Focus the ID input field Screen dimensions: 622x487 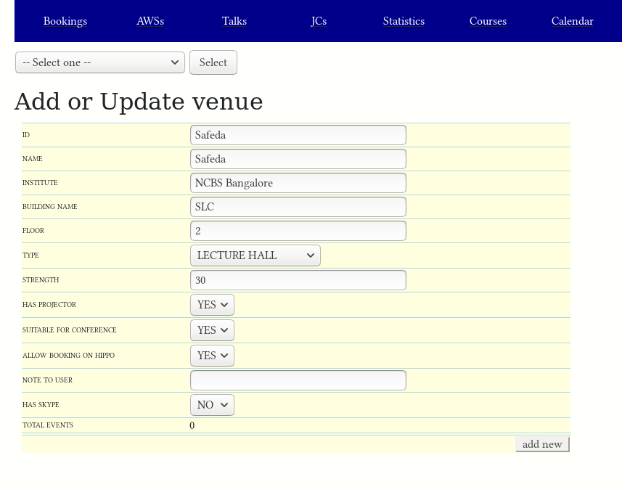click(298, 135)
